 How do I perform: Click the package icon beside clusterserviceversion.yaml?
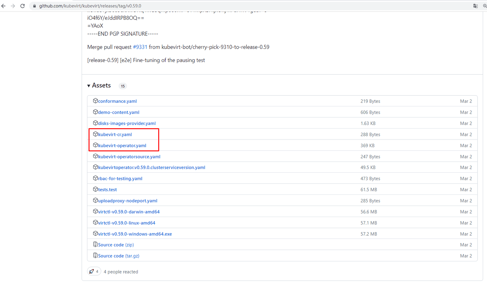point(95,167)
